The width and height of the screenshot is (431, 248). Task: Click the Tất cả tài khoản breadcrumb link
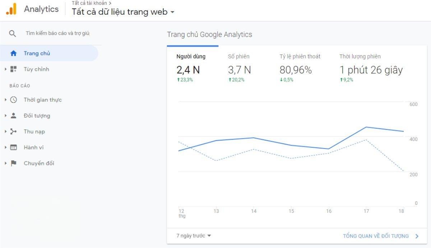[x=89, y=3]
